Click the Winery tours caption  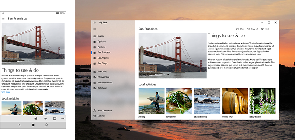point(228,117)
